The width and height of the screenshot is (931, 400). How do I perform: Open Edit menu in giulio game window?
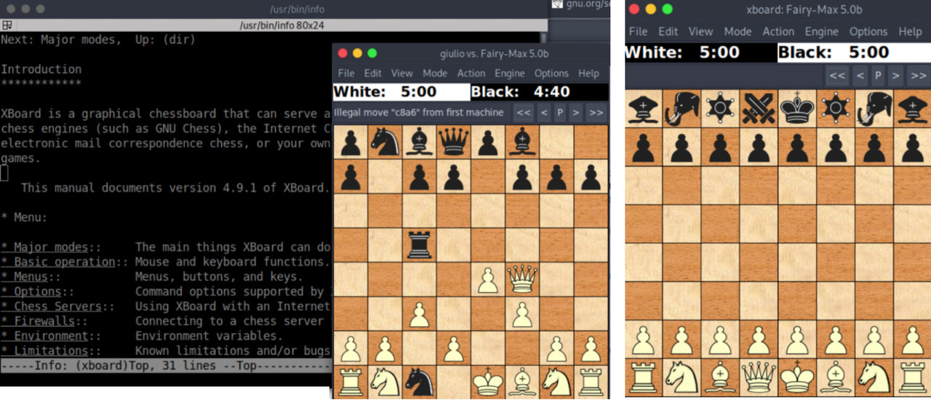tap(373, 73)
